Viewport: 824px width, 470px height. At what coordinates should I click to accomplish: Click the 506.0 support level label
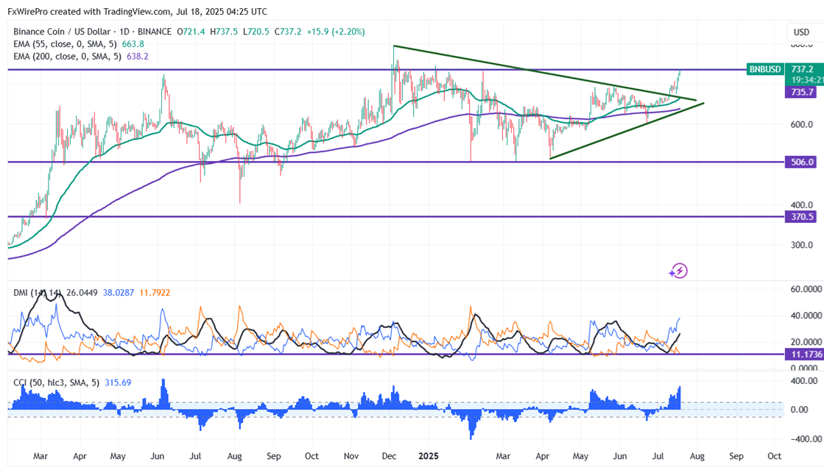click(x=800, y=163)
